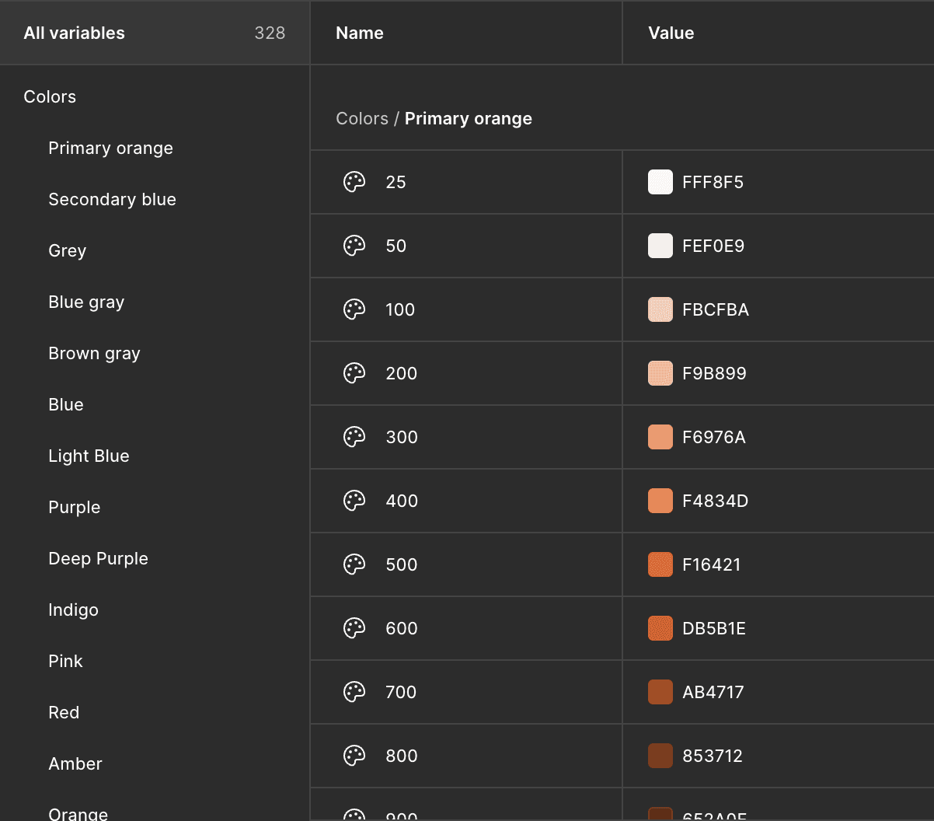Click the F16421 orange color swatch
The image size is (934, 821).
tap(660, 564)
